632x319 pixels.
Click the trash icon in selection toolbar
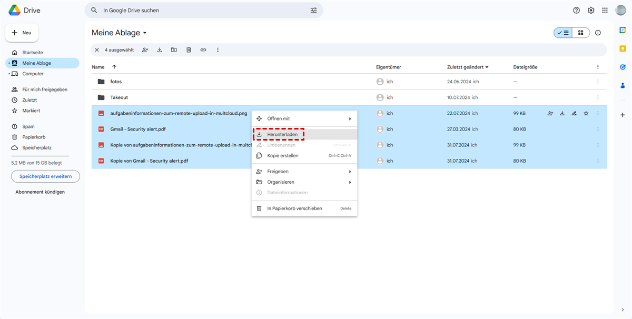[x=189, y=50]
